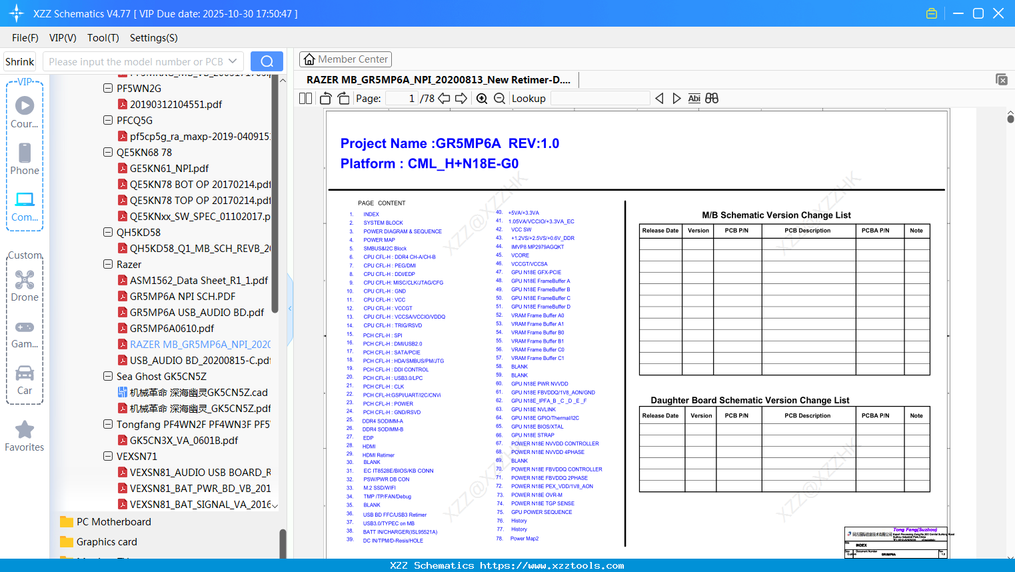Click the VCORE index entry

(x=520, y=255)
